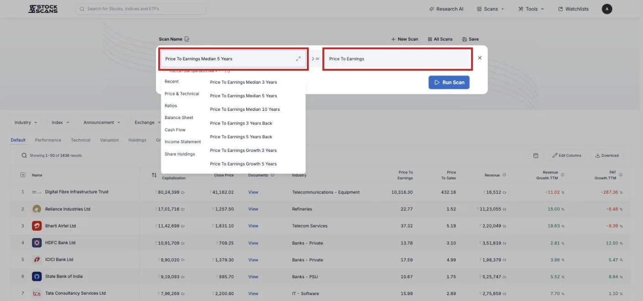
Task: Expand the Scans menu
Action: point(491,9)
